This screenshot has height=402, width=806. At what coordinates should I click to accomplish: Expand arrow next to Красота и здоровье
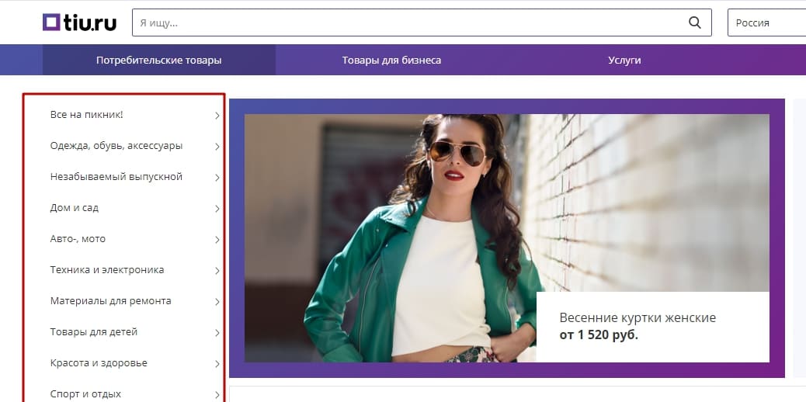tap(217, 364)
